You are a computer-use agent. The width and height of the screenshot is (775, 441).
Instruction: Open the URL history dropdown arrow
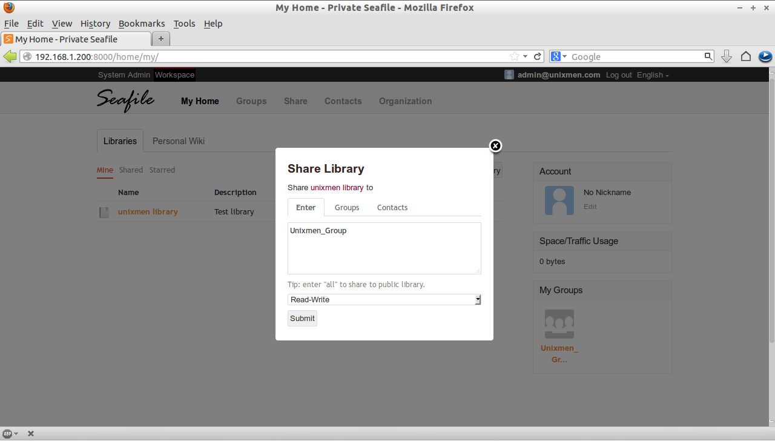click(x=526, y=56)
